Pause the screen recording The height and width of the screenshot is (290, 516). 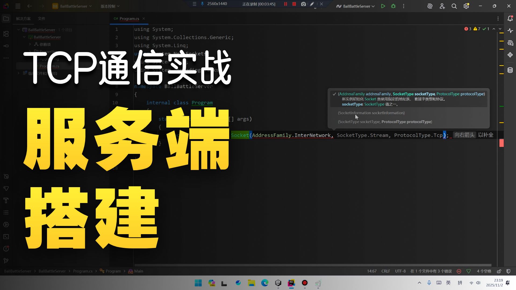pyautogui.click(x=285, y=4)
